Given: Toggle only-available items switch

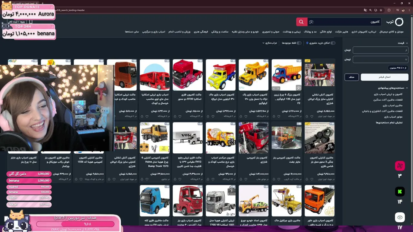Looking at the screenshot, I should [x=299, y=43].
